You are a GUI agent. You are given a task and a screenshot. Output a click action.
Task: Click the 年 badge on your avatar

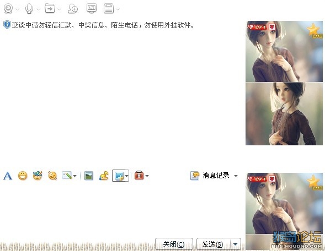[272, 179]
